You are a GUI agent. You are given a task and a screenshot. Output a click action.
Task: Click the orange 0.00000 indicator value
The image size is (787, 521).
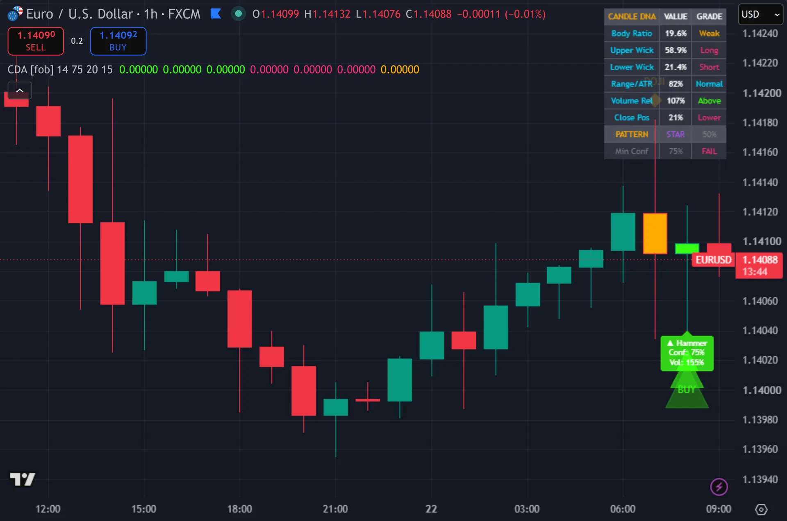400,70
